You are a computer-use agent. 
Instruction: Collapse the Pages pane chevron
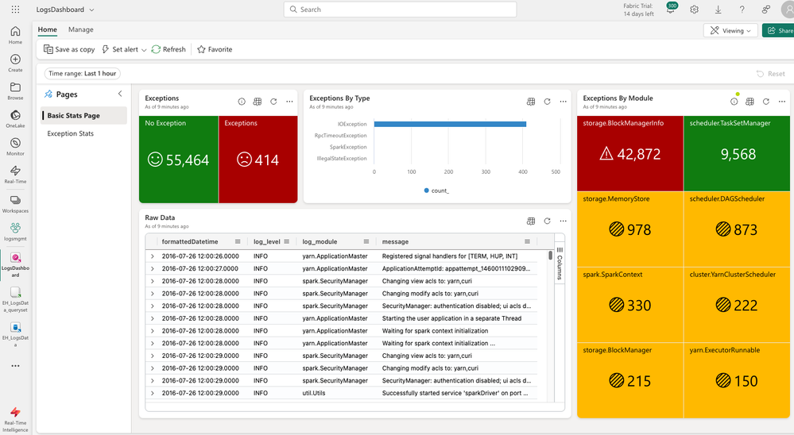(x=120, y=94)
